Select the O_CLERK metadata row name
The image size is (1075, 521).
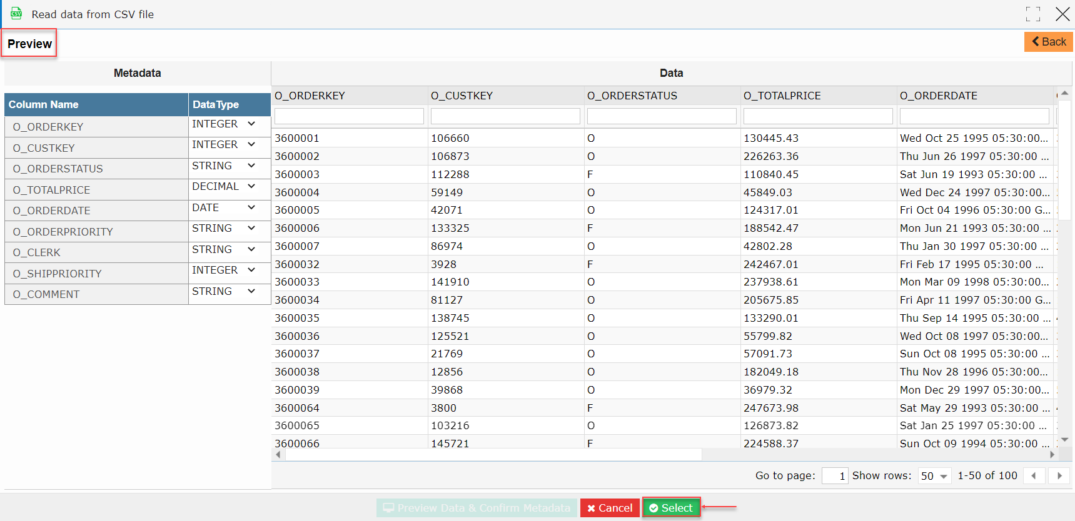36,252
